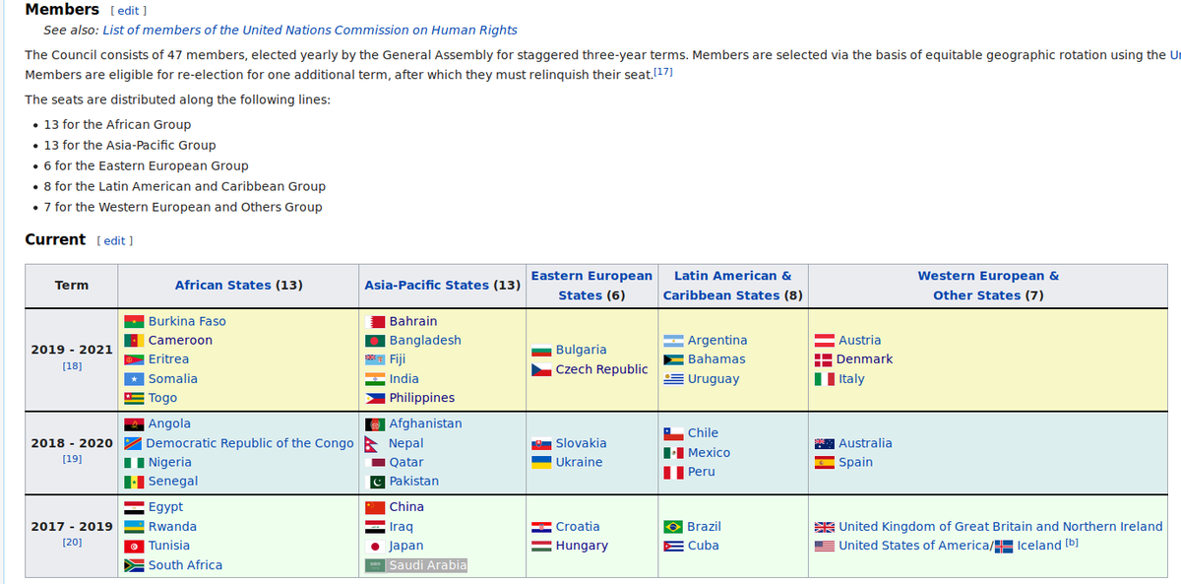
Task: Click the Austria flag icon
Action: [x=825, y=341]
